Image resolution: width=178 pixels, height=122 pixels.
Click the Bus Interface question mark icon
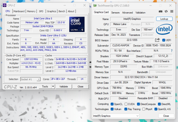(x=172, y=51)
